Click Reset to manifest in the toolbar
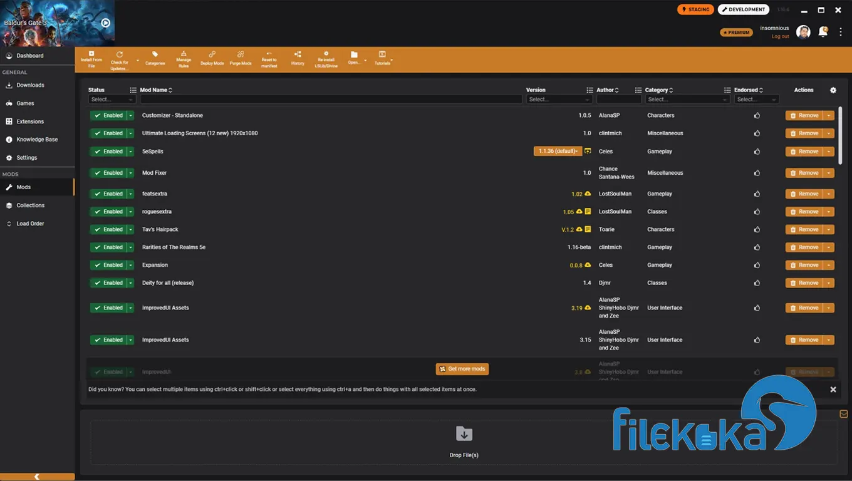Image resolution: width=852 pixels, height=481 pixels. (x=269, y=59)
